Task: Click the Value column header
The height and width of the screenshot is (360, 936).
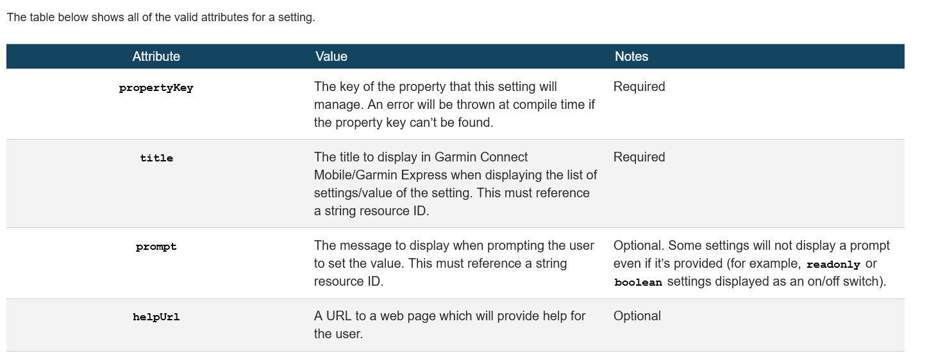Action: [x=331, y=56]
